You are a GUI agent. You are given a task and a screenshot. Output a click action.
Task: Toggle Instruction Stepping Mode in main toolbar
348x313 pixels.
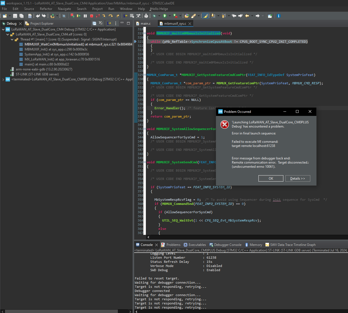pos(125,16)
